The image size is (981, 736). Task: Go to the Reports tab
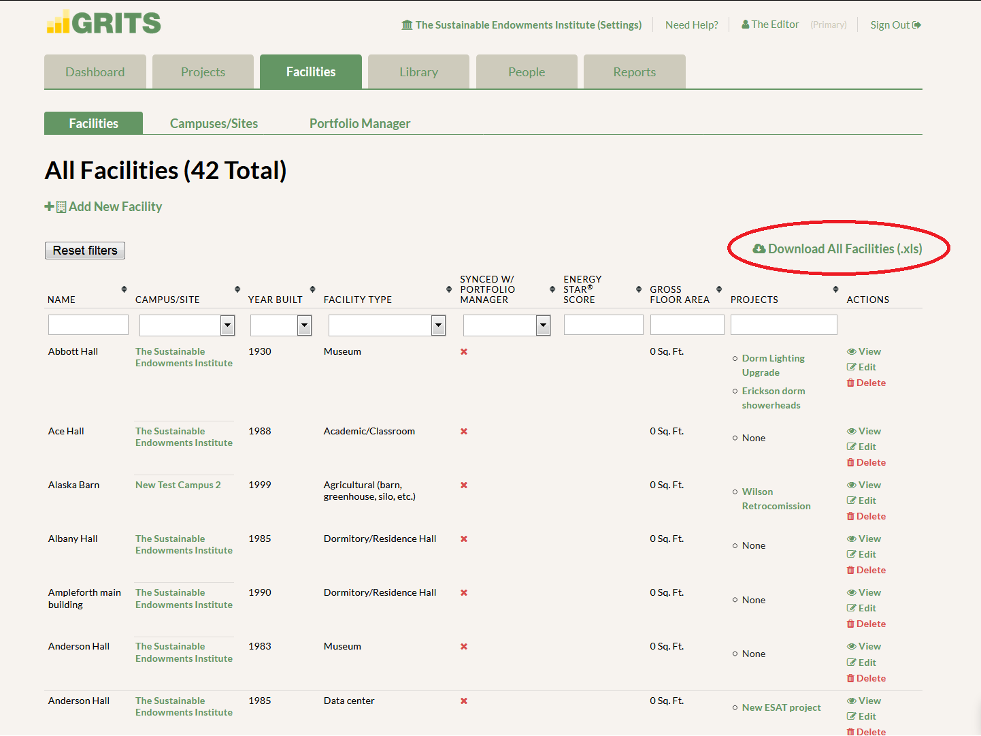click(635, 71)
